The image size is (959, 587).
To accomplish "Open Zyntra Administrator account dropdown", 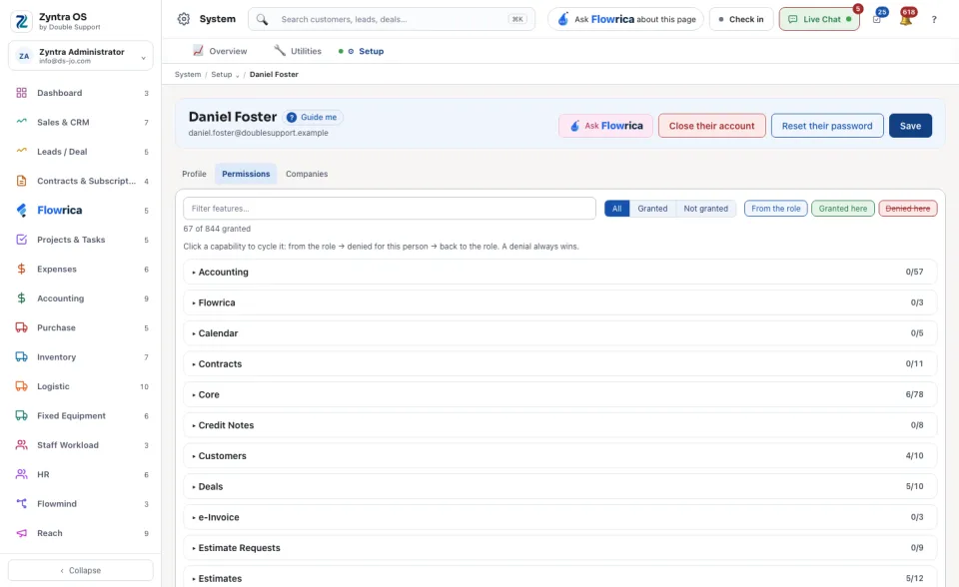I will [x=81, y=56].
